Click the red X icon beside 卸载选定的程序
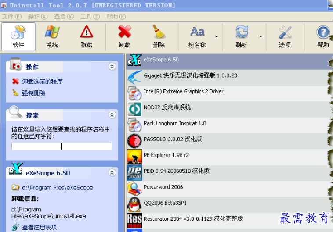 (x=15, y=81)
